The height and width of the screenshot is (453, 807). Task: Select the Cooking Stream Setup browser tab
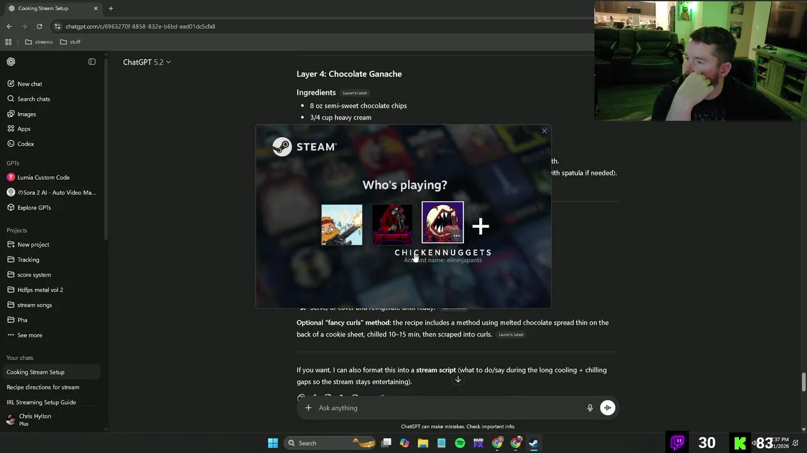(x=53, y=8)
